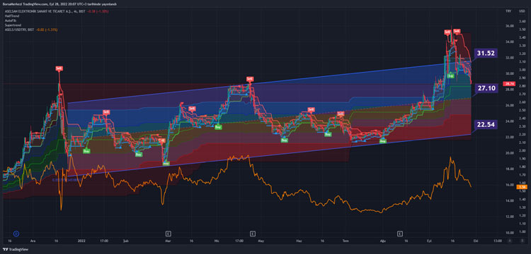Click the leftmost Sell signal at December peak
Screen dimensions: 531x254
point(59,68)
